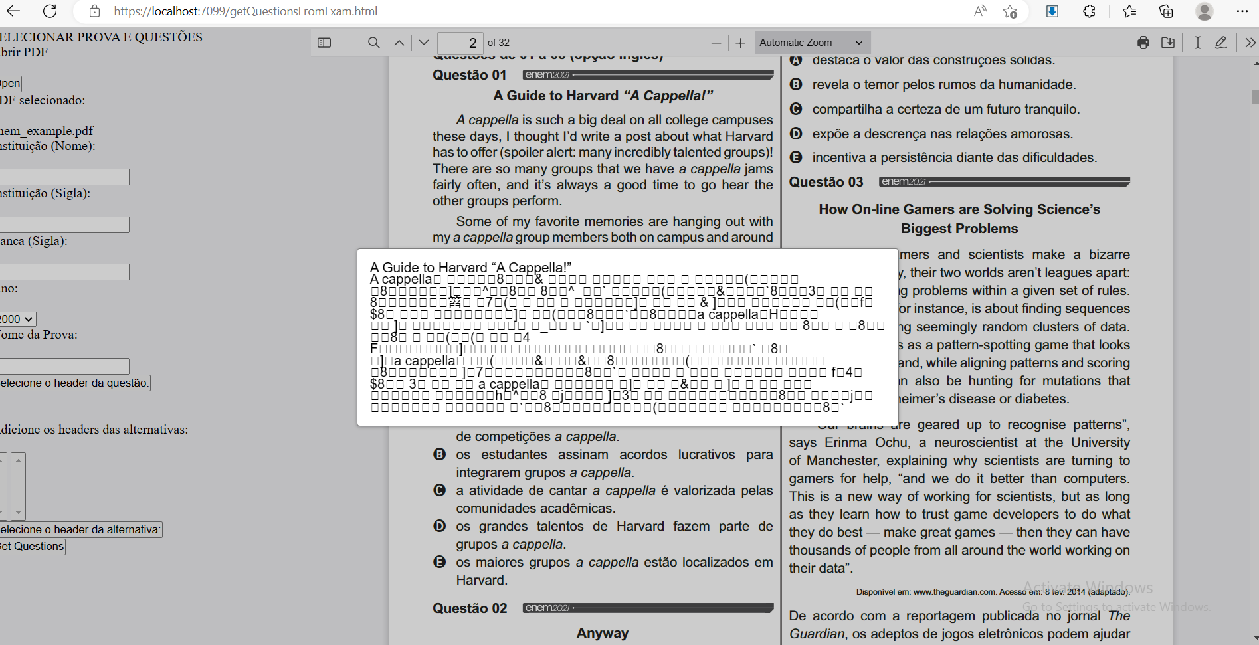Click the browser address bar URL

pyautogui.click(x=245, y=11)
